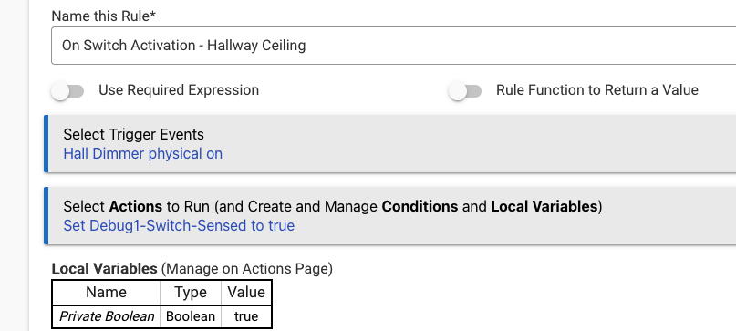Select the Boolean type cell in the table
This screenshot has width=736, height=331.
point(191,316)
